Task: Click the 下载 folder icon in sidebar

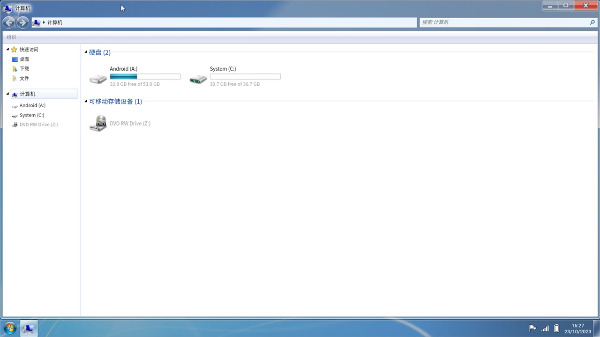Action: point(15,69)
